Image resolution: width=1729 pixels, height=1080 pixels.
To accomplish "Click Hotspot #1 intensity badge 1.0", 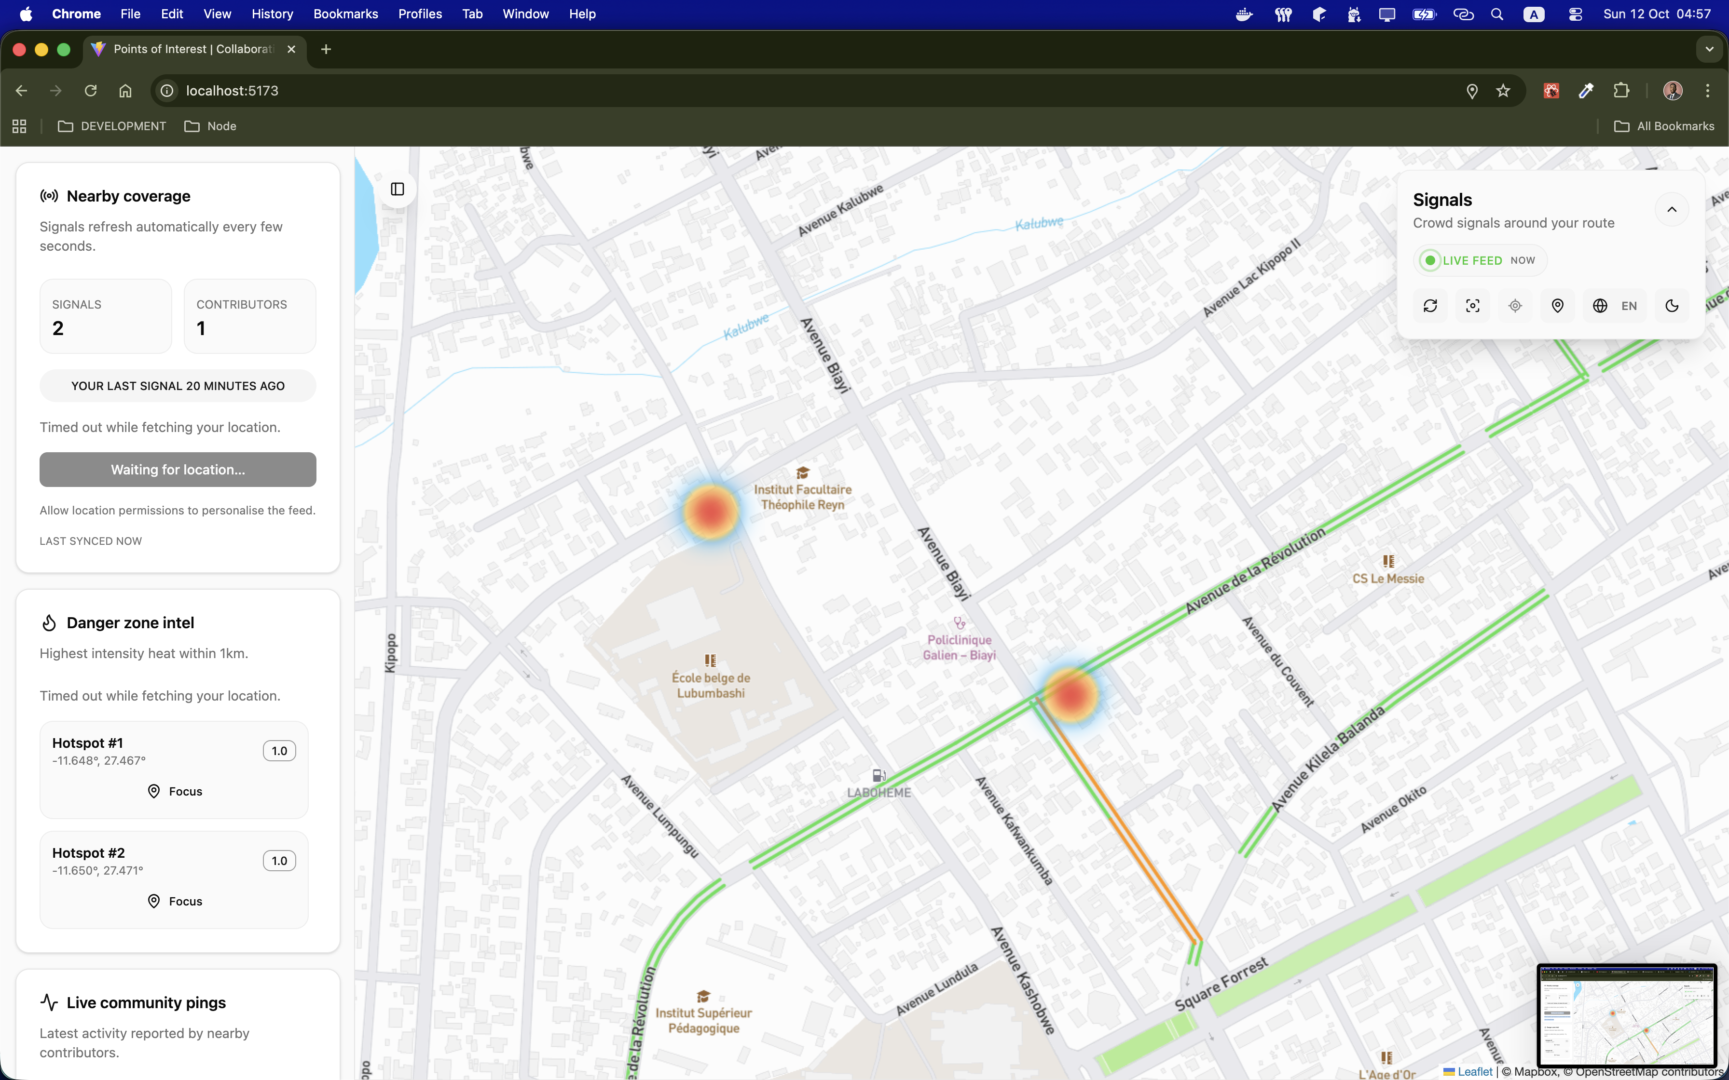I will pos(279,751).
